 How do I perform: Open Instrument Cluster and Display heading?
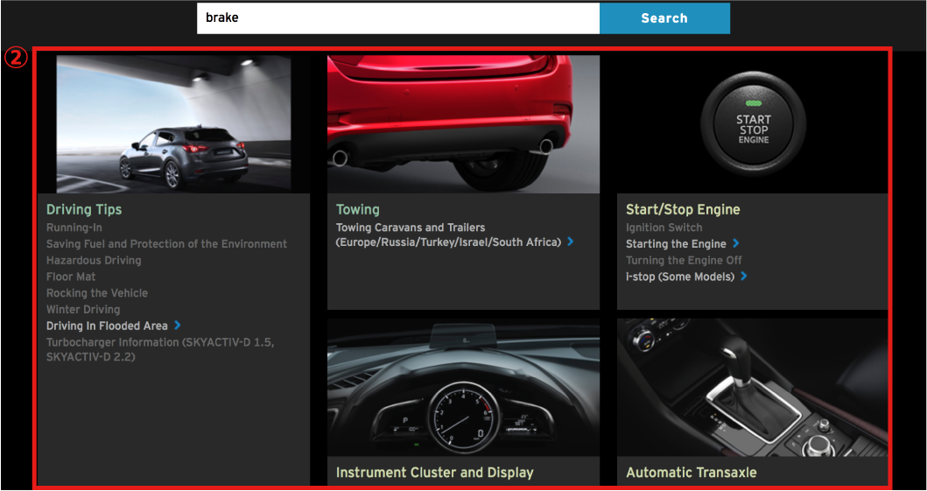[x=434, y=473]
